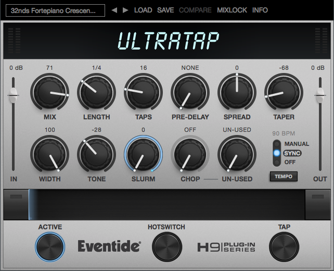Click the TAPER value -68
This screenshot has height=271, width=334.
[x=284, y=68]
